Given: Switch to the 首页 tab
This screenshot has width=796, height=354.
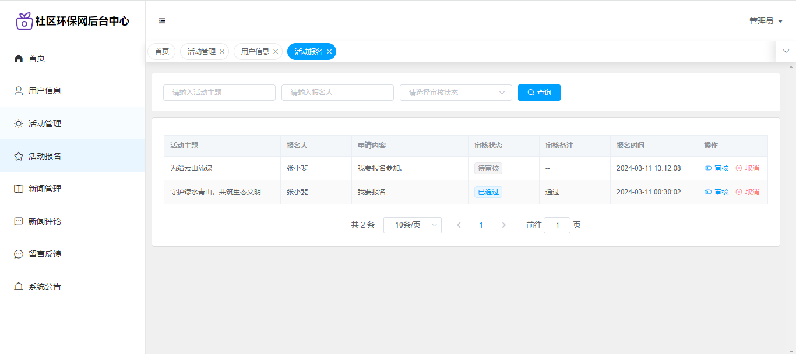Looking at the screenshot, I should click(162, 52).
